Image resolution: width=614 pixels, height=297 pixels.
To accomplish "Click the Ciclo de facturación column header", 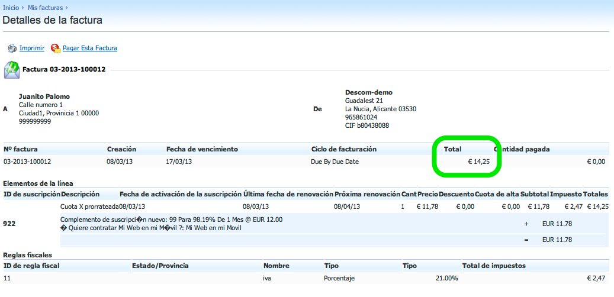I will point(344,149).
